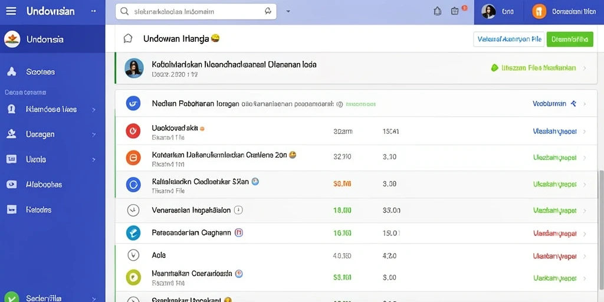Image resolution: width=604 pixels, height=302 pixels.
Task: Click inside the search input field
Action: (x=196, y=12)
